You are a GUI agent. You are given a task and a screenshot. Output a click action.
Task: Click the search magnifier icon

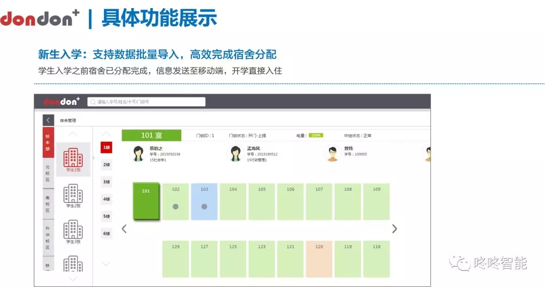93,102
